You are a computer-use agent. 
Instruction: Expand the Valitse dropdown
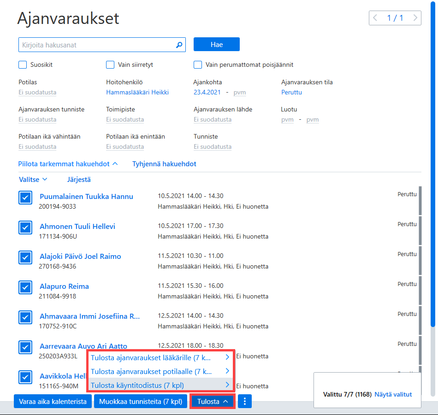[x=33, y=180]
